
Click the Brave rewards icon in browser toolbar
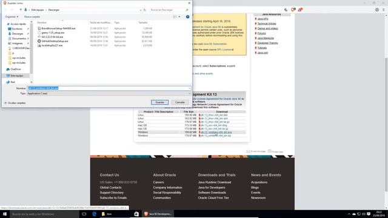[300, 10]
